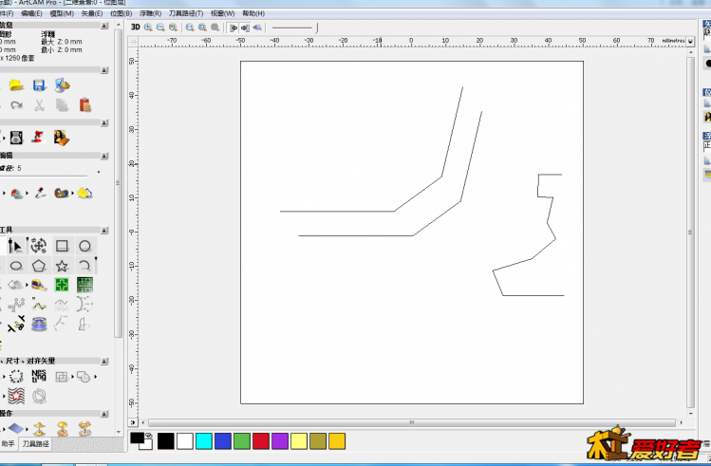Viewport: 711px width, 466px height.
Task: Click the blue ring offset icon
Action: [x=39, y=325]
